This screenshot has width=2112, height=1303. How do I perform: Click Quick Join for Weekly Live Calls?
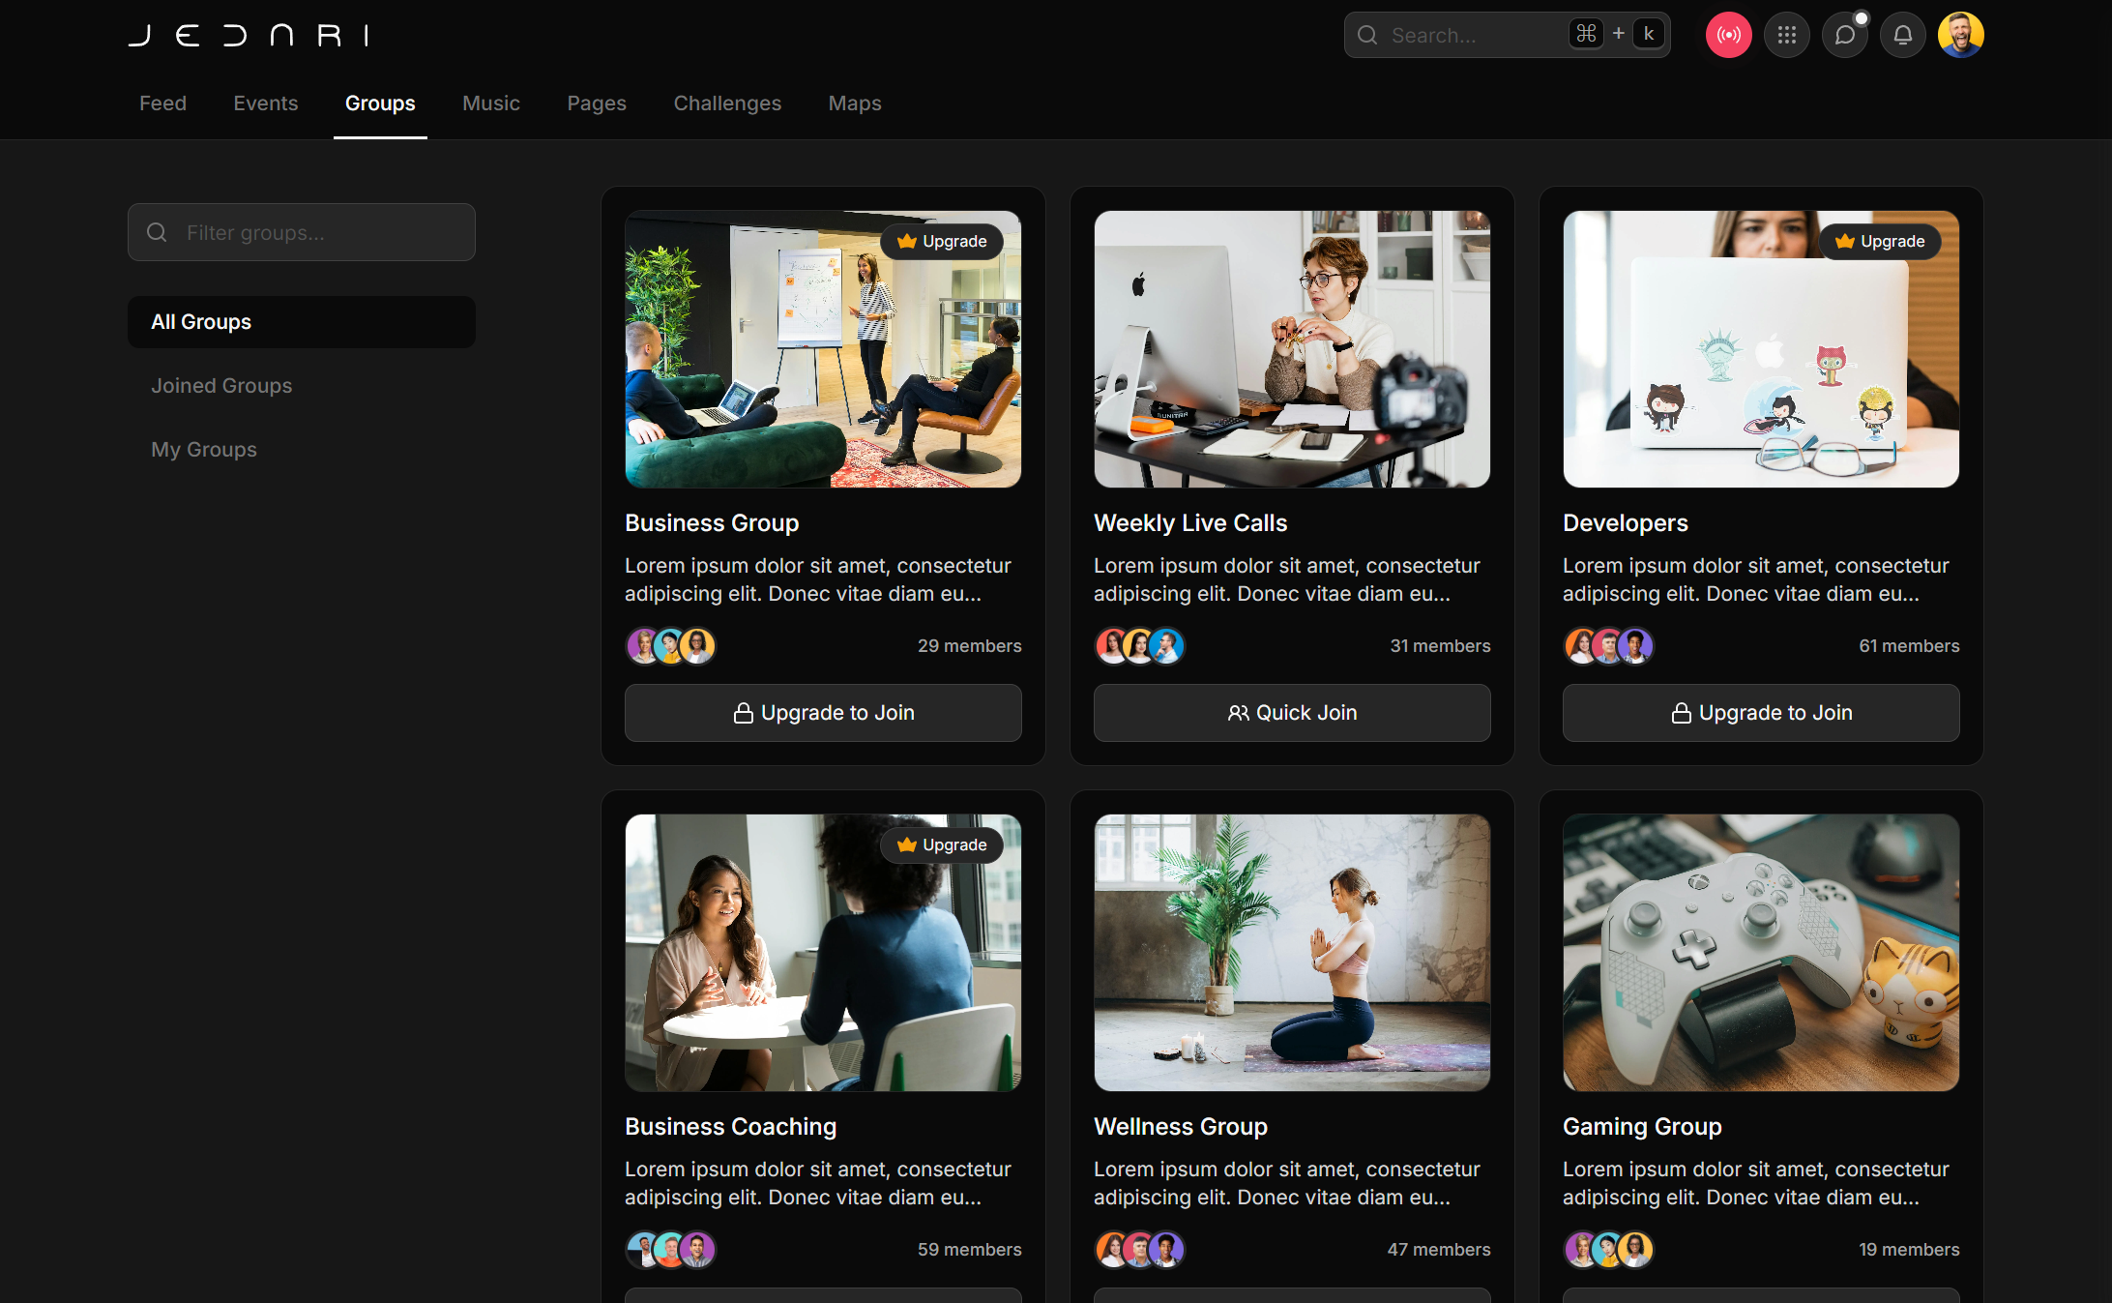pos(1292,713)
